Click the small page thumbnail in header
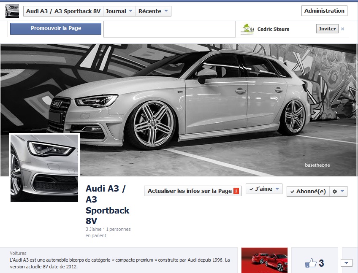Viewport: 358px width, 273px height. click(12, 11)
